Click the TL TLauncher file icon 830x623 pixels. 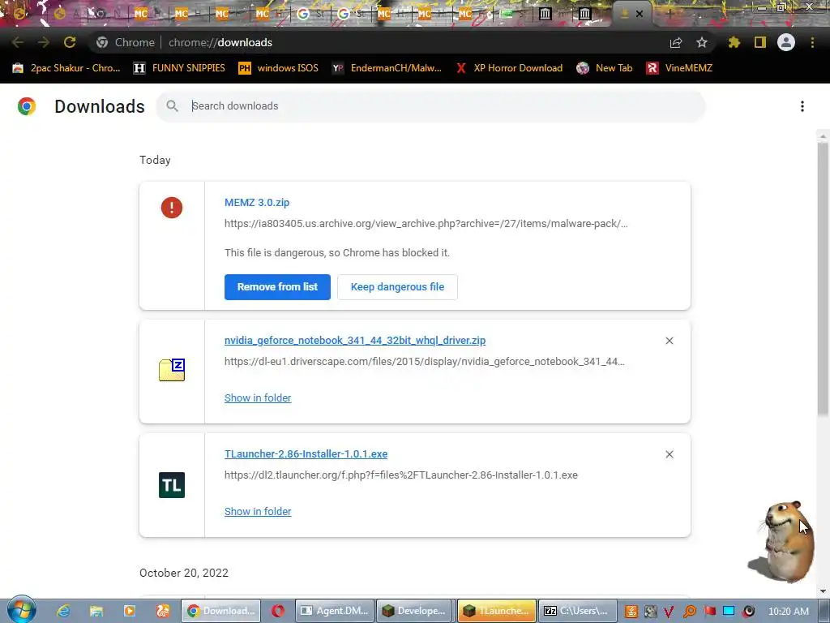coord(172,485)
